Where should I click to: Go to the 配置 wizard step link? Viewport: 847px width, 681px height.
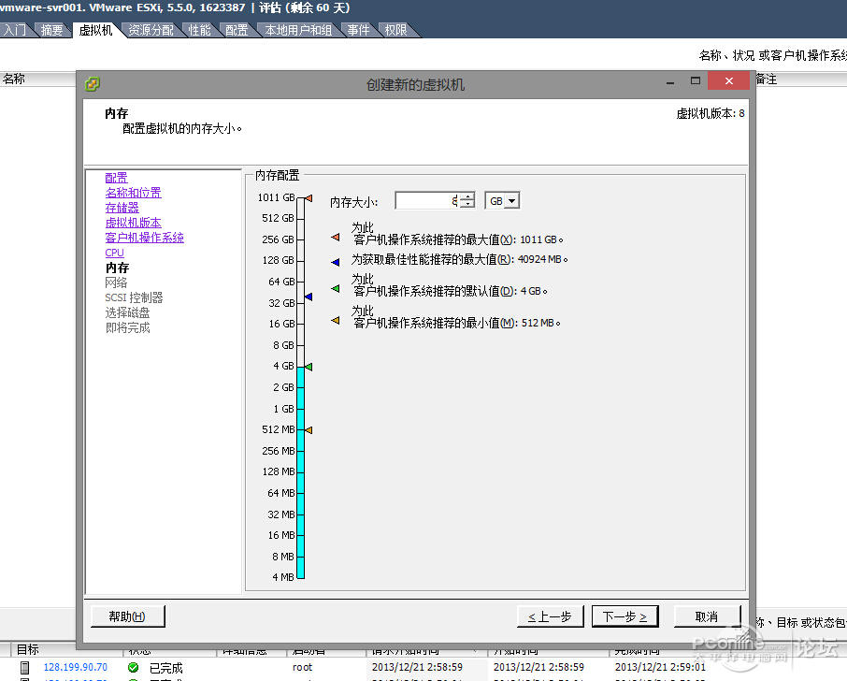(116, 178)
